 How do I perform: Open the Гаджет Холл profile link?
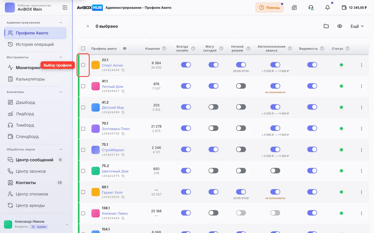[x=112, y=192]
